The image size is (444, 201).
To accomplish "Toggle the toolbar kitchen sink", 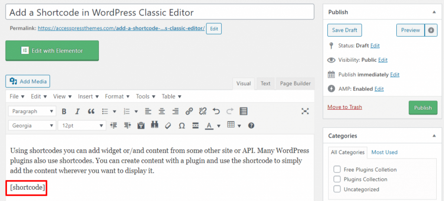I will [244, 111].
